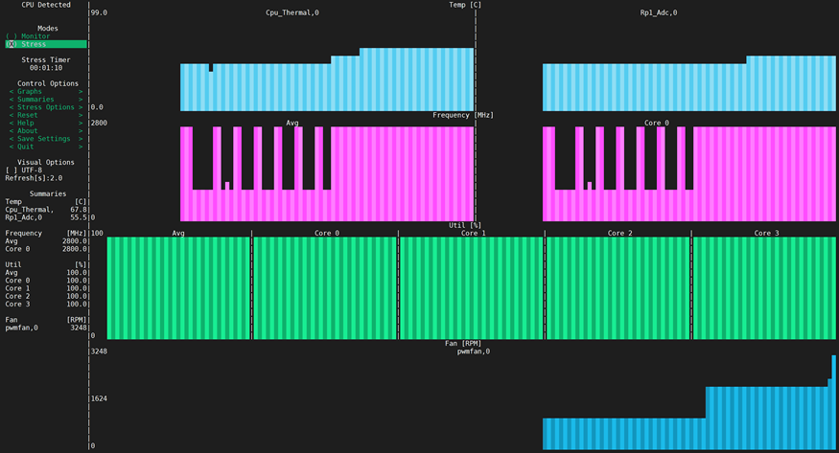Click the Cpu_Thermal temperature graph
The image size is (839, 453).
tap(326, 81)
